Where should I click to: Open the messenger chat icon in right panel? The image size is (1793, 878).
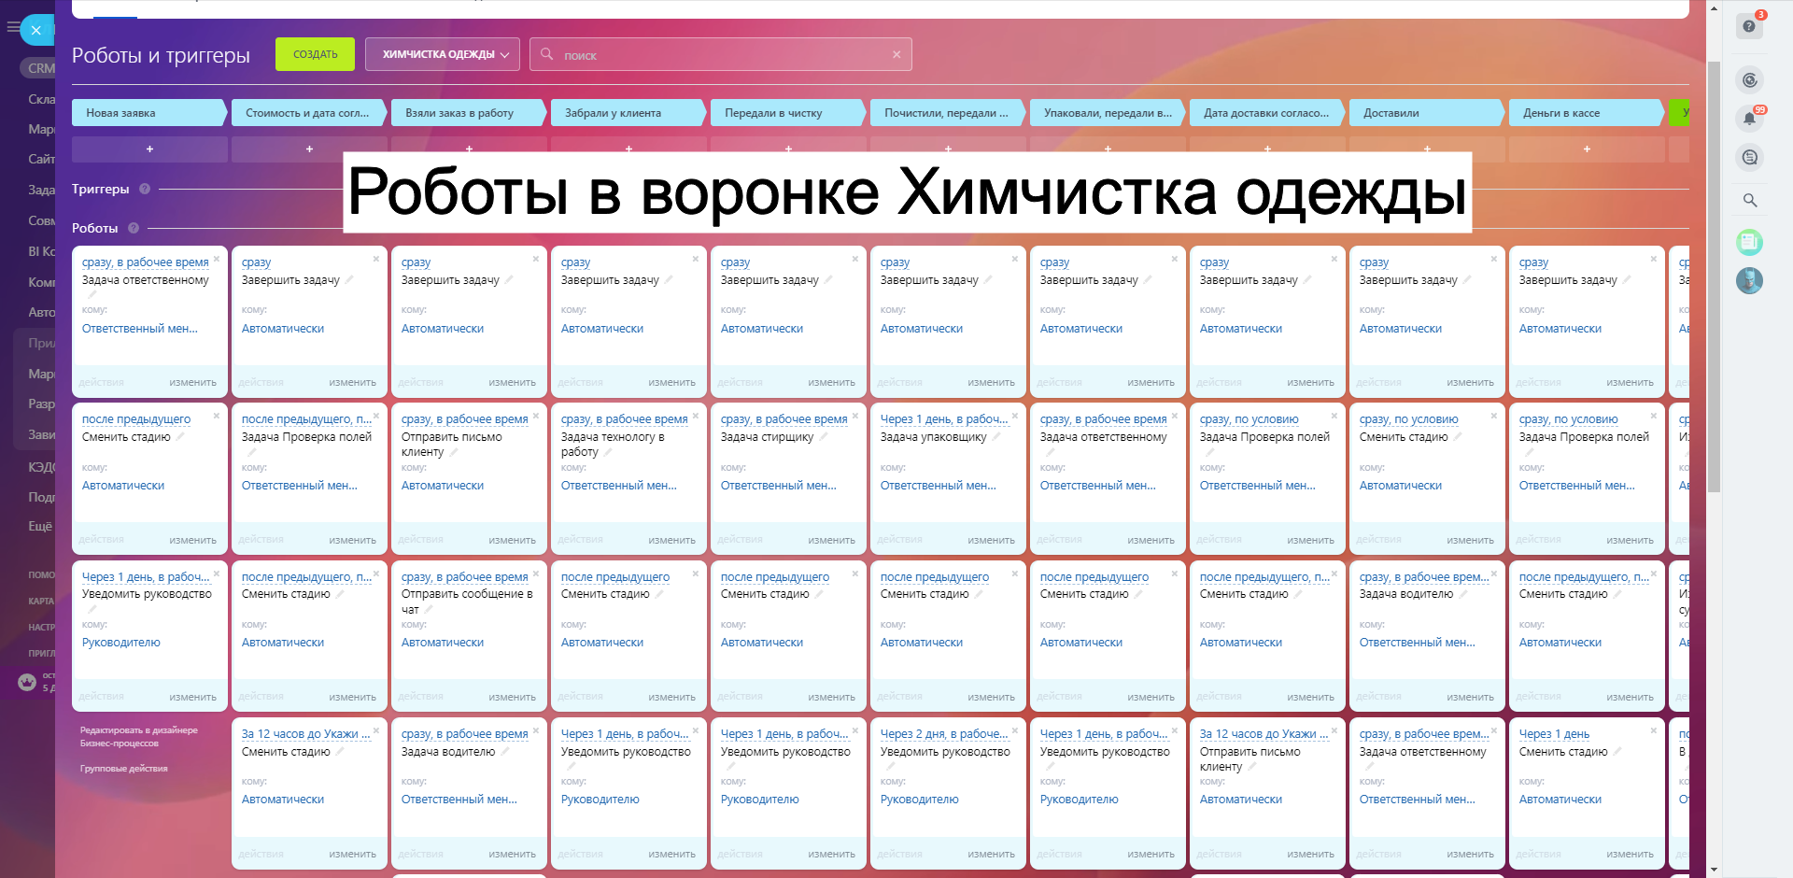1749,158
